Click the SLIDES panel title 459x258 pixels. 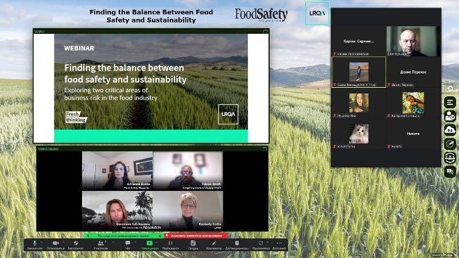[x=39, y=32]
